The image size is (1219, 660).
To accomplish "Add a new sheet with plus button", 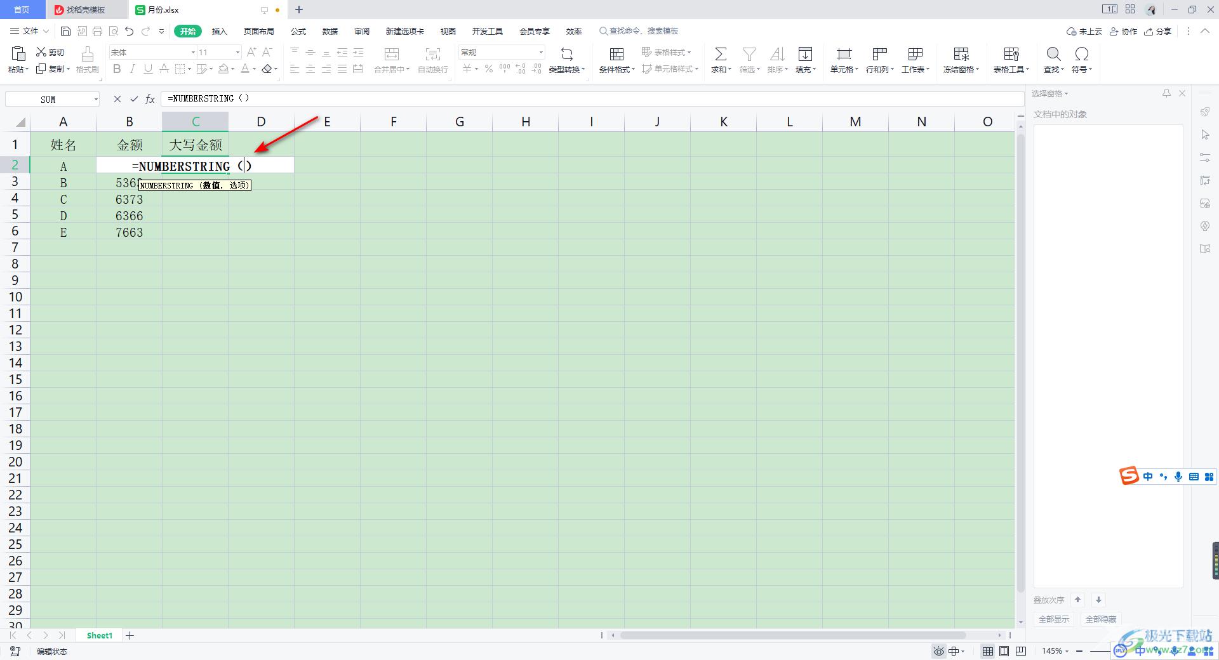I will click(130, 635).
